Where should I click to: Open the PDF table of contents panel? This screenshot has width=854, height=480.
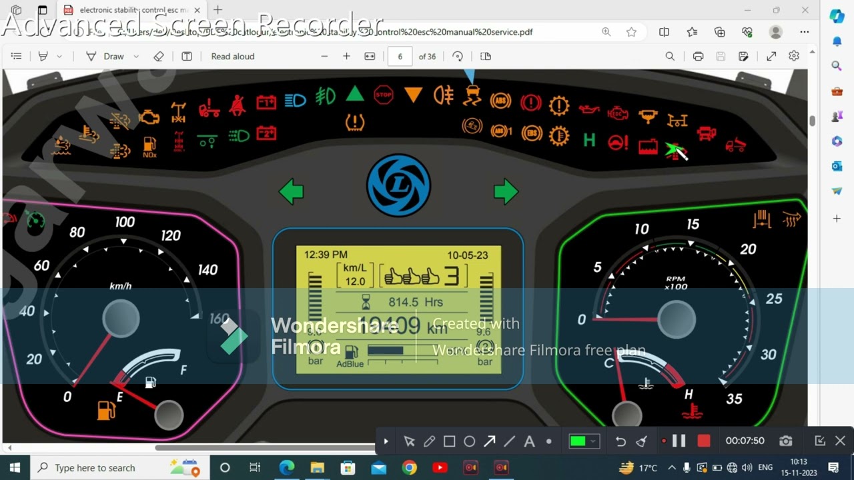pyautogui.click(x=17, y=57)
